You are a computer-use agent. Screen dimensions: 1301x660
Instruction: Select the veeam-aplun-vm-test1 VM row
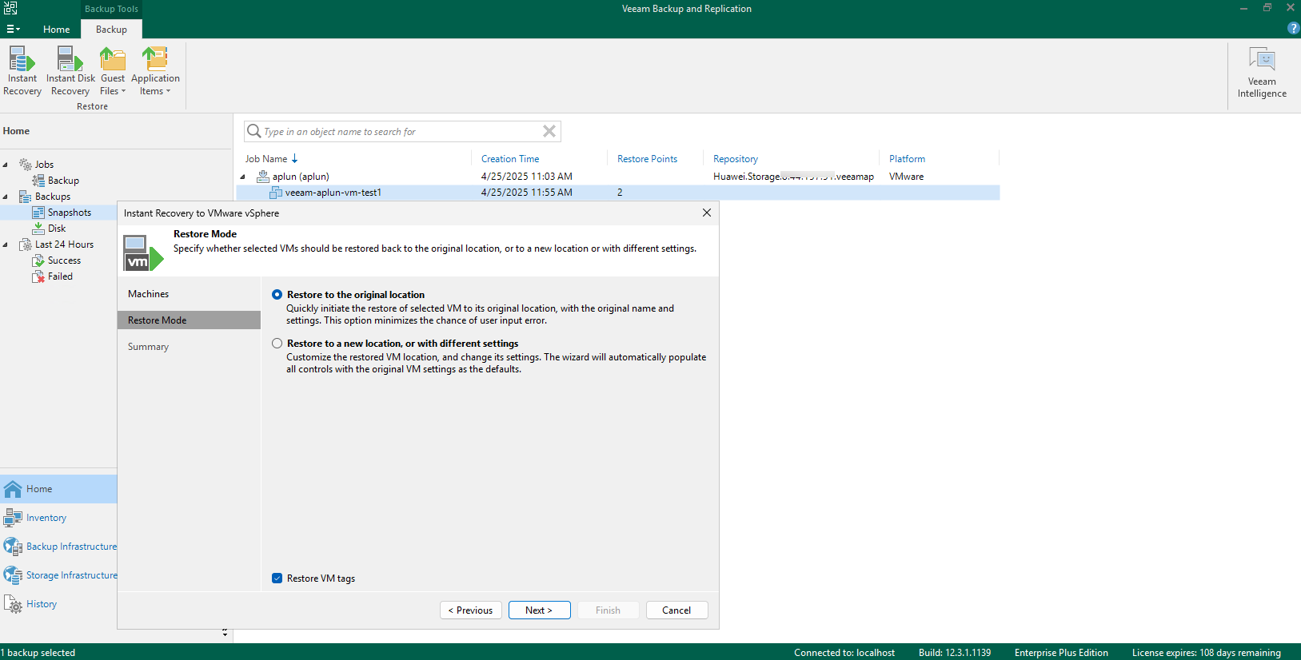(617, 193)
